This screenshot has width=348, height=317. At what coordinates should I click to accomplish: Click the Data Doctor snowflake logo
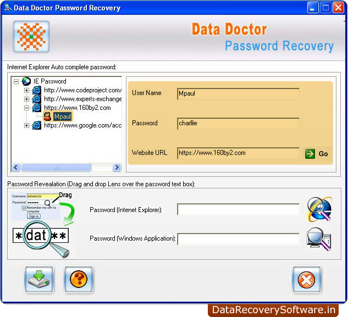click(31, 37)
